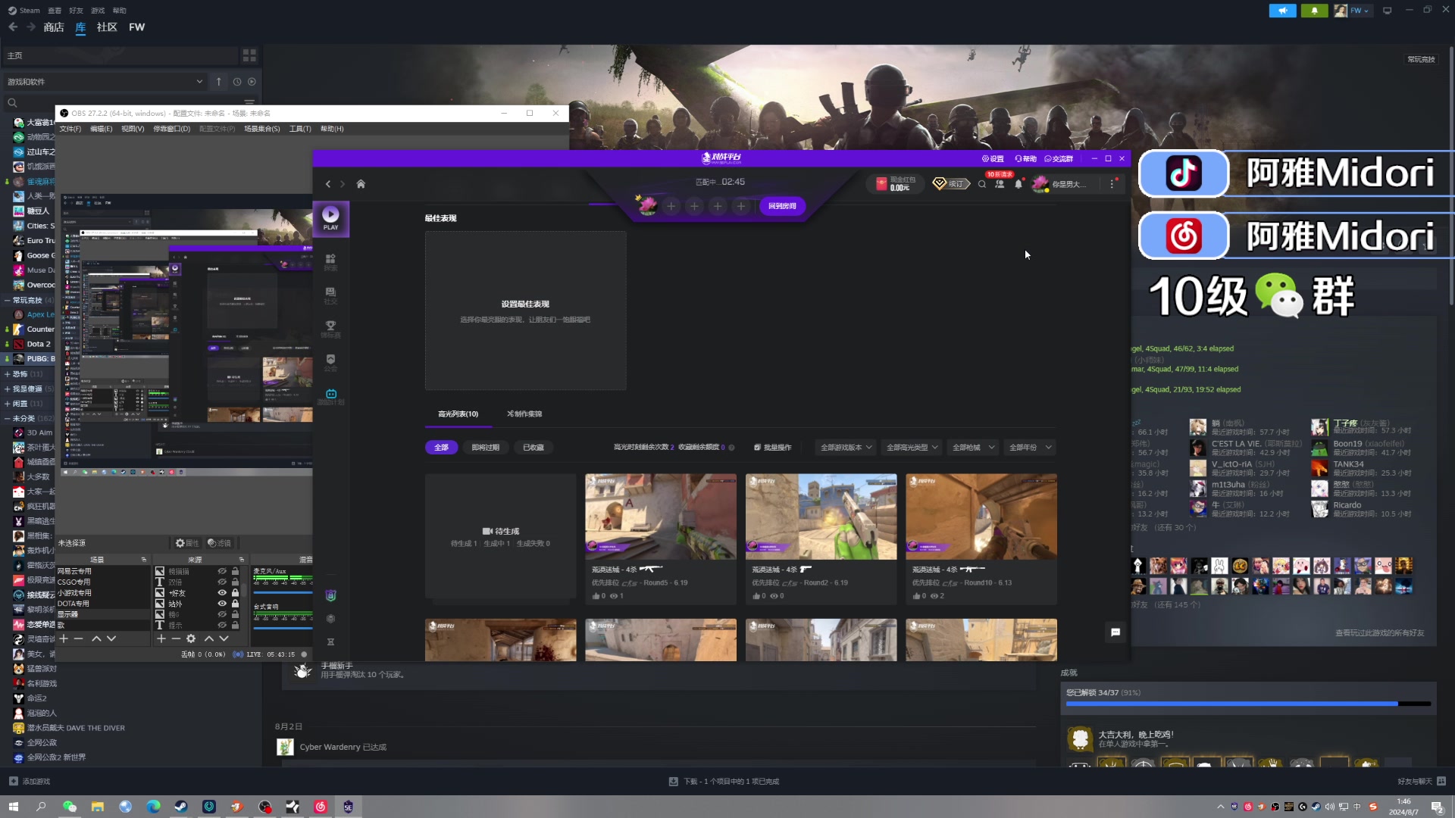Tick the 批量操作 checkbox
The image size is (1455, 818).
pyautogui.click(x=757, y=448)
